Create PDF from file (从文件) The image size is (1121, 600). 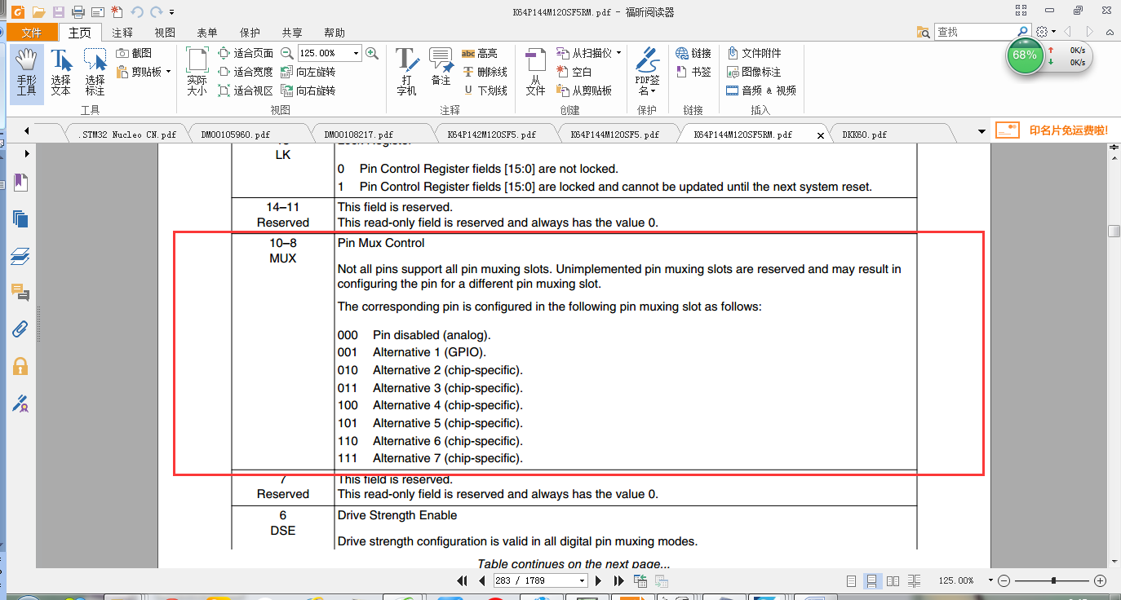(x=535, y=72)
